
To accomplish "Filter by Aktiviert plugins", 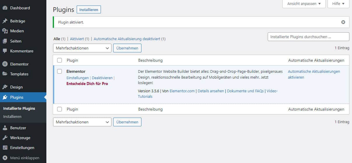I will (x=77, y=39).
